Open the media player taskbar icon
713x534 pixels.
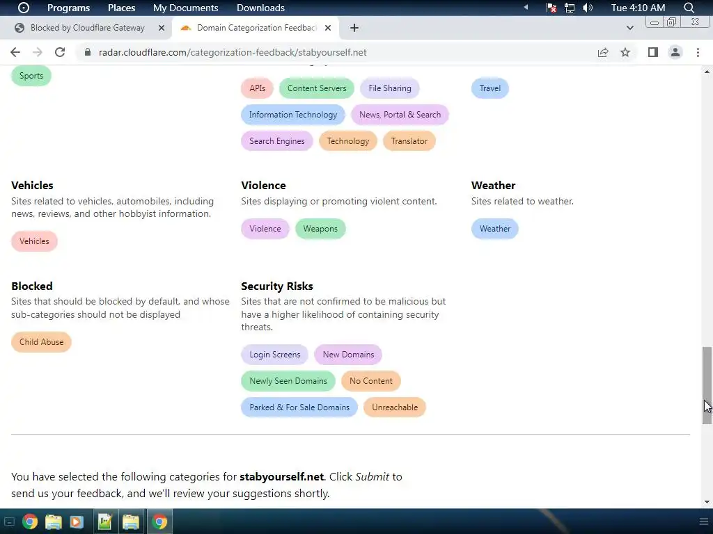[x=77, y=521]
